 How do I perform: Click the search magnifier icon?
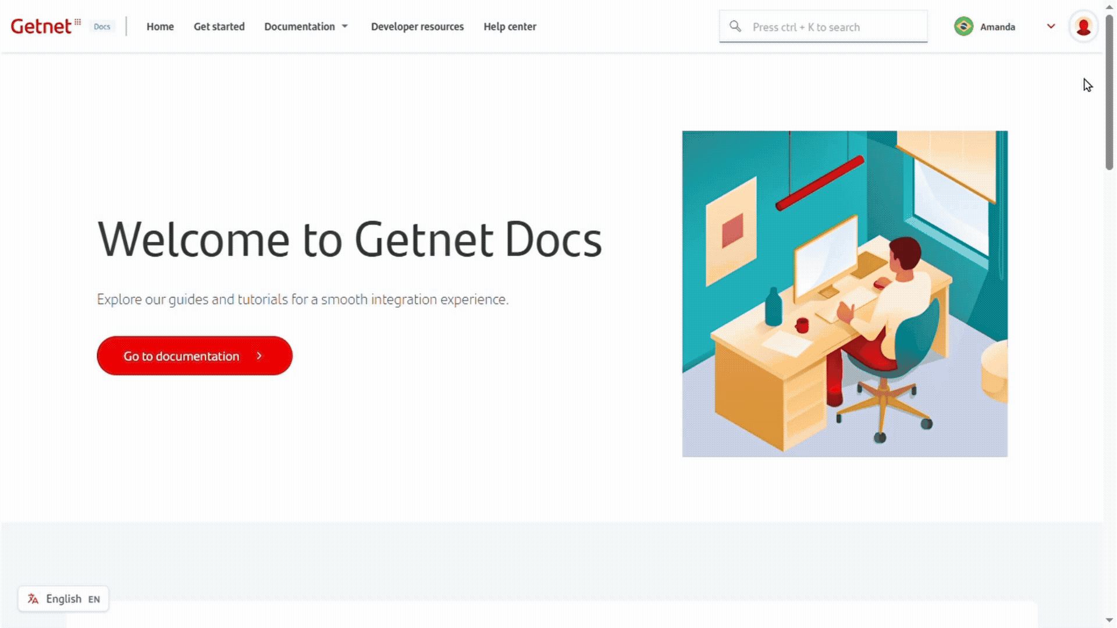[735, 27]
